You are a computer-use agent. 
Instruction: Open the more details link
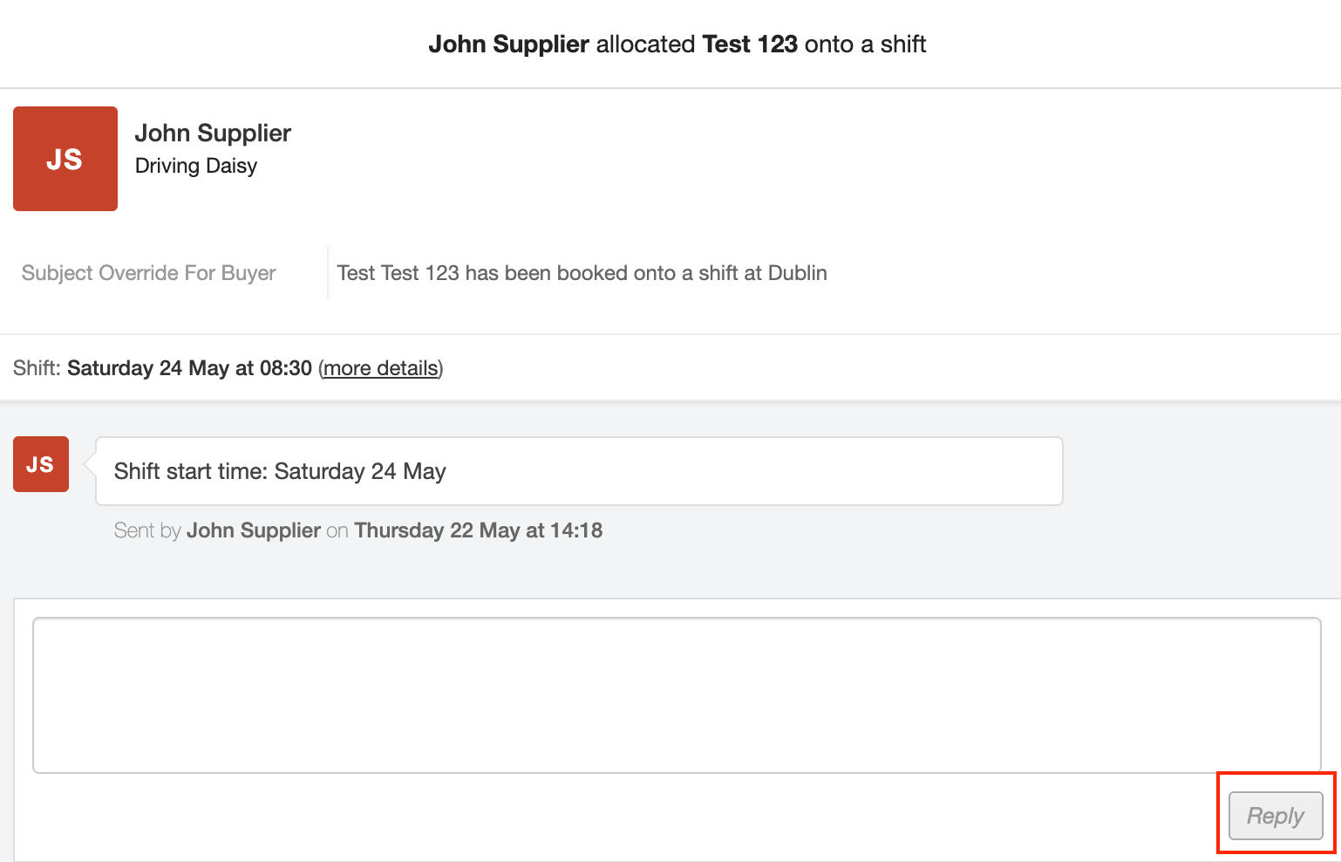(381, 368)
